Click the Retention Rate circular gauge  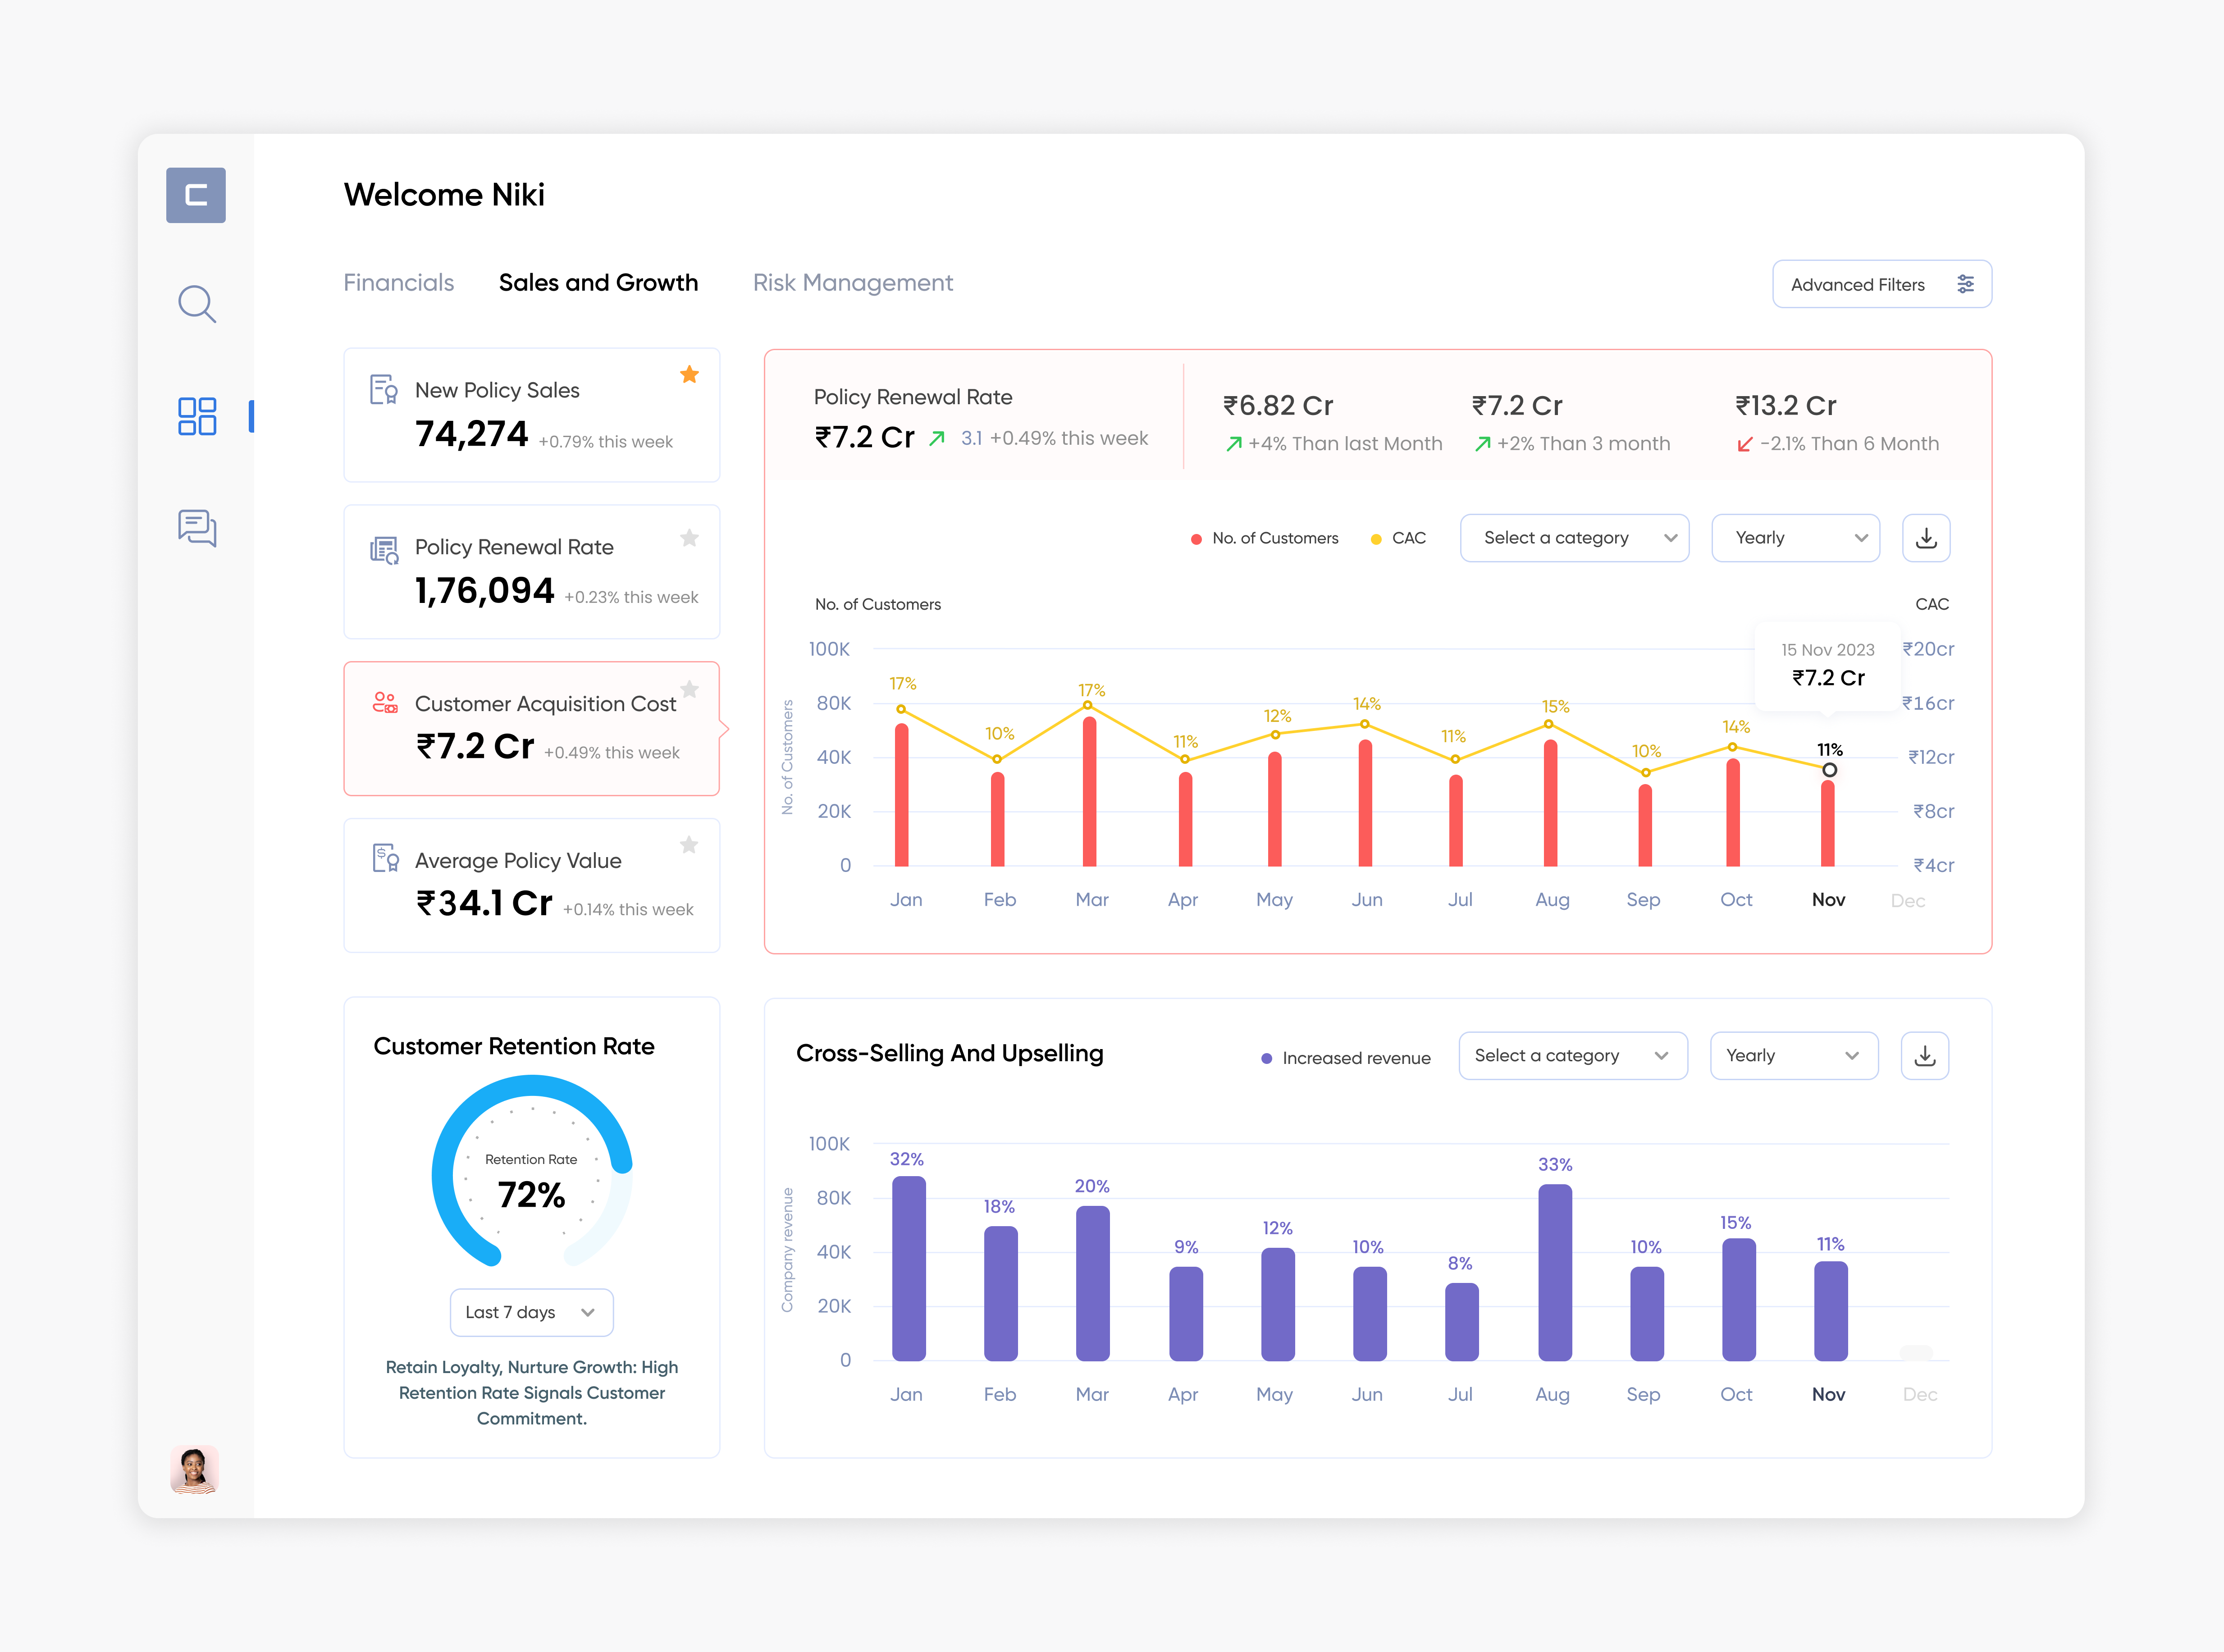pyautogui.click(x=531, y=1175)
